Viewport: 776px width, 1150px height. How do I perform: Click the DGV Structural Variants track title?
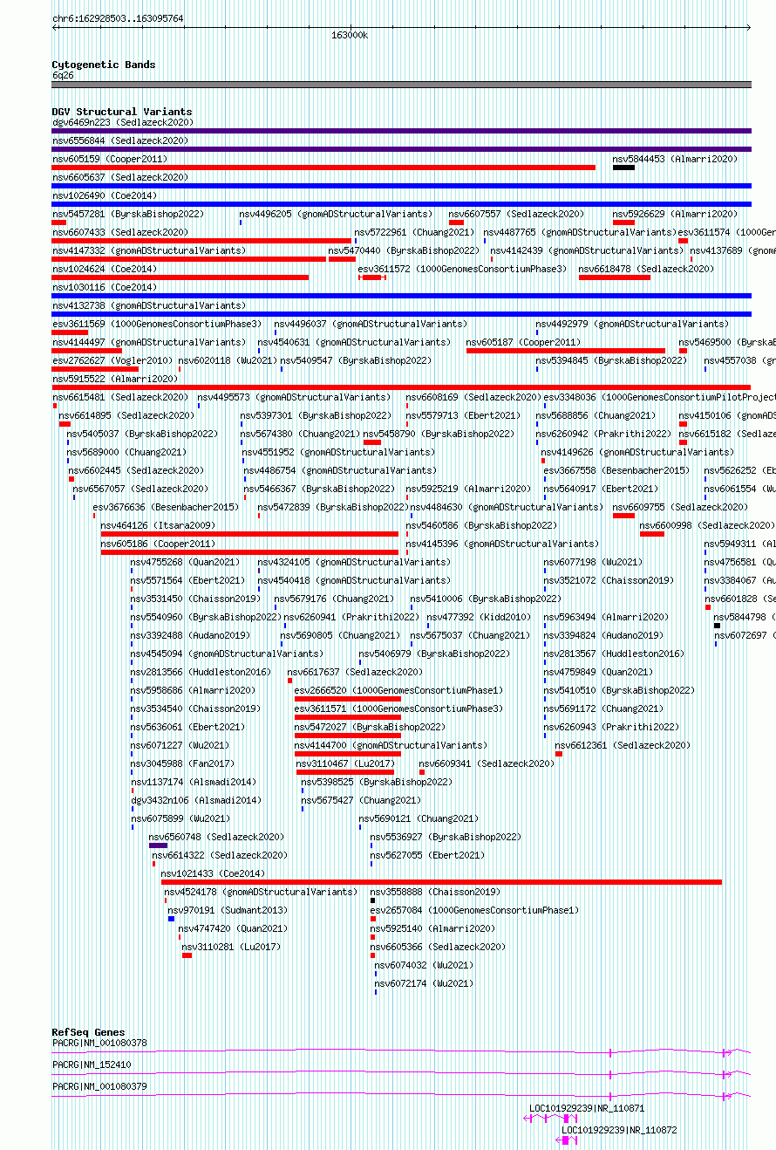click(122, 112)
